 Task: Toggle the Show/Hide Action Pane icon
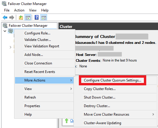[44, 18]
